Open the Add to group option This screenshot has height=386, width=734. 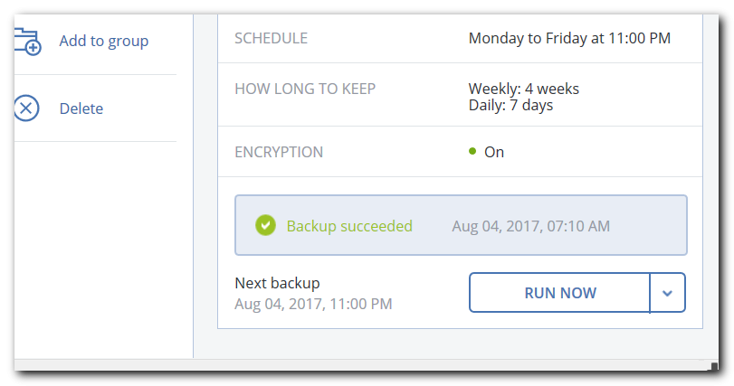click(x=103, y=41)
